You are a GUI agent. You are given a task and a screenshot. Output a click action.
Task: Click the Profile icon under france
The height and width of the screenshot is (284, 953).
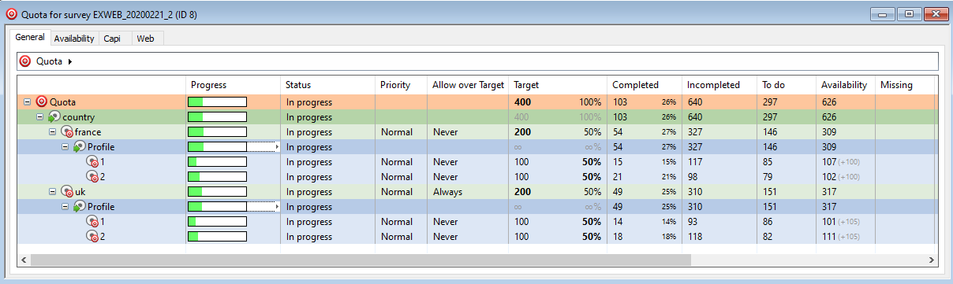[x=79, y=146]
